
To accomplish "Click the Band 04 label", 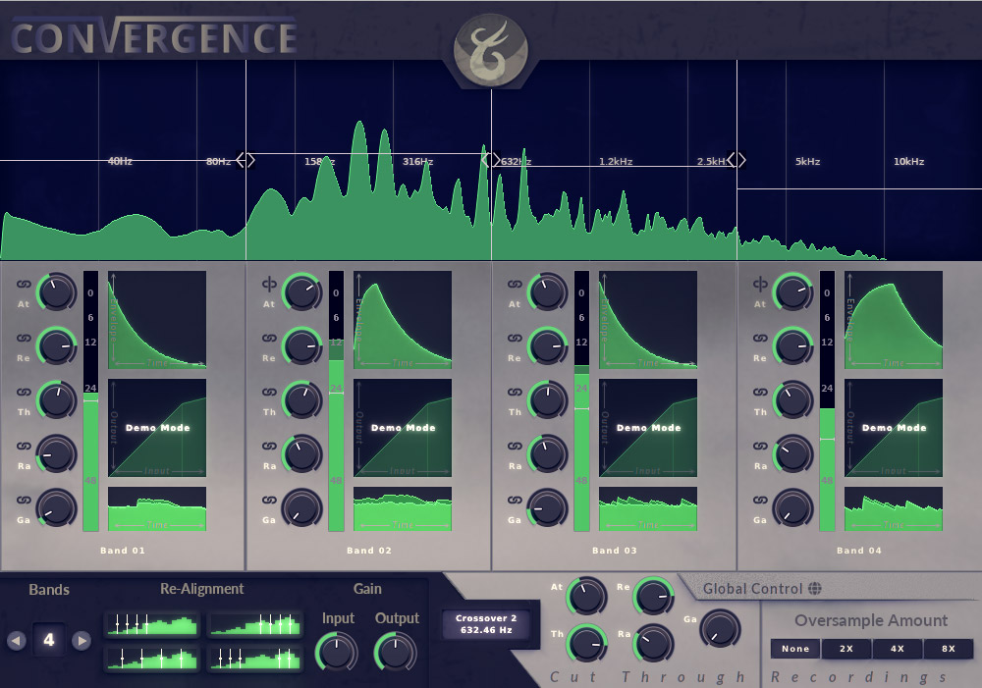I will (858, 551).
